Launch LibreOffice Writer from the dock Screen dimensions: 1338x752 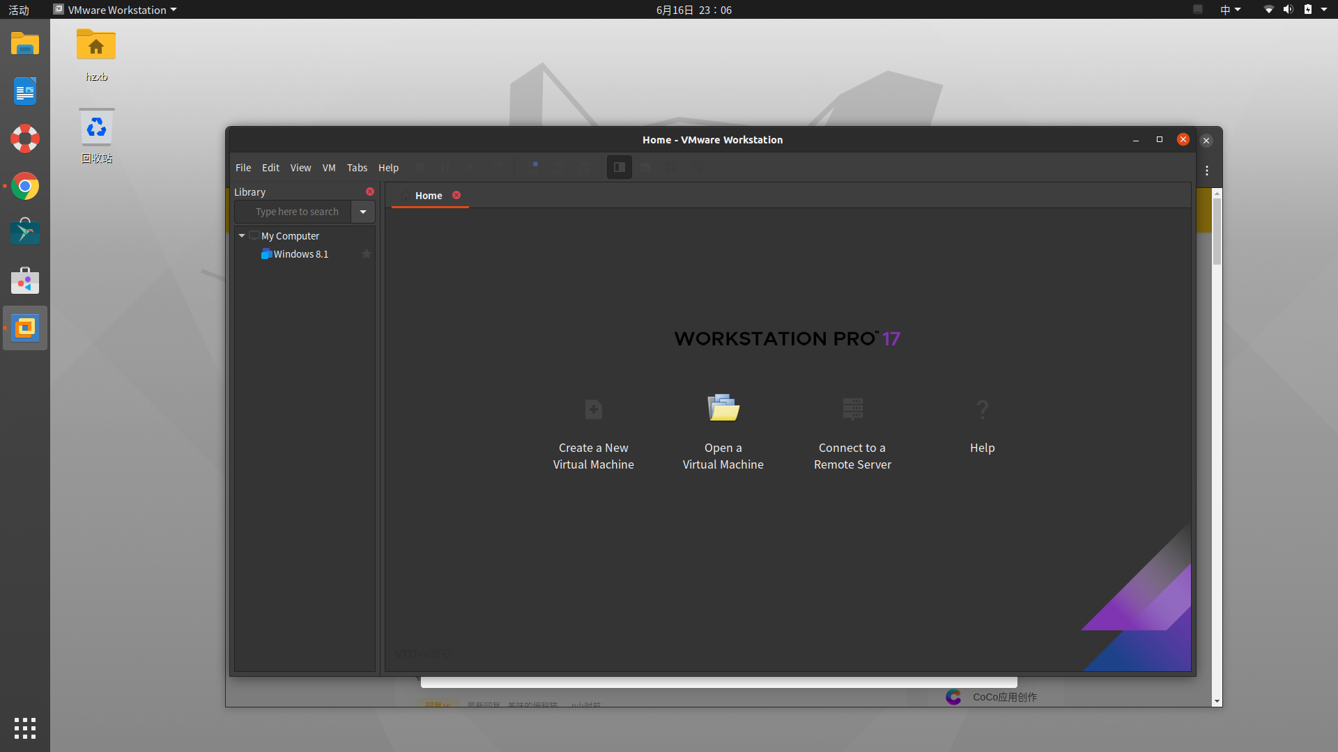[x=25, y=92]
